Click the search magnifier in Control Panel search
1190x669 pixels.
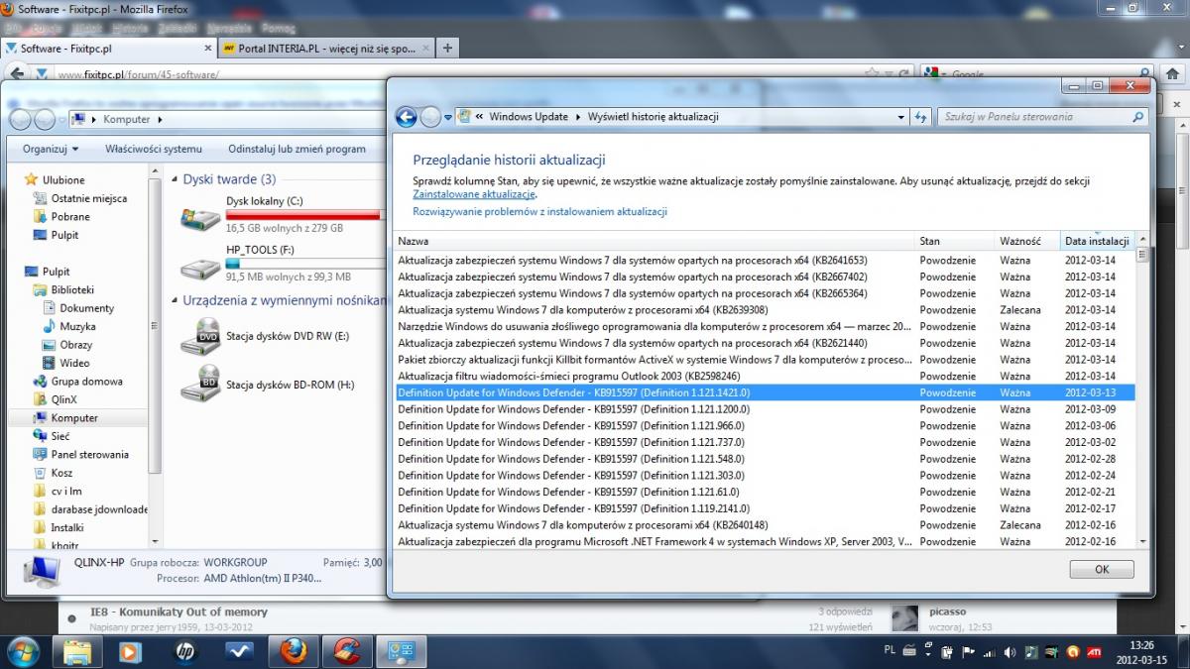point(1137,117)
